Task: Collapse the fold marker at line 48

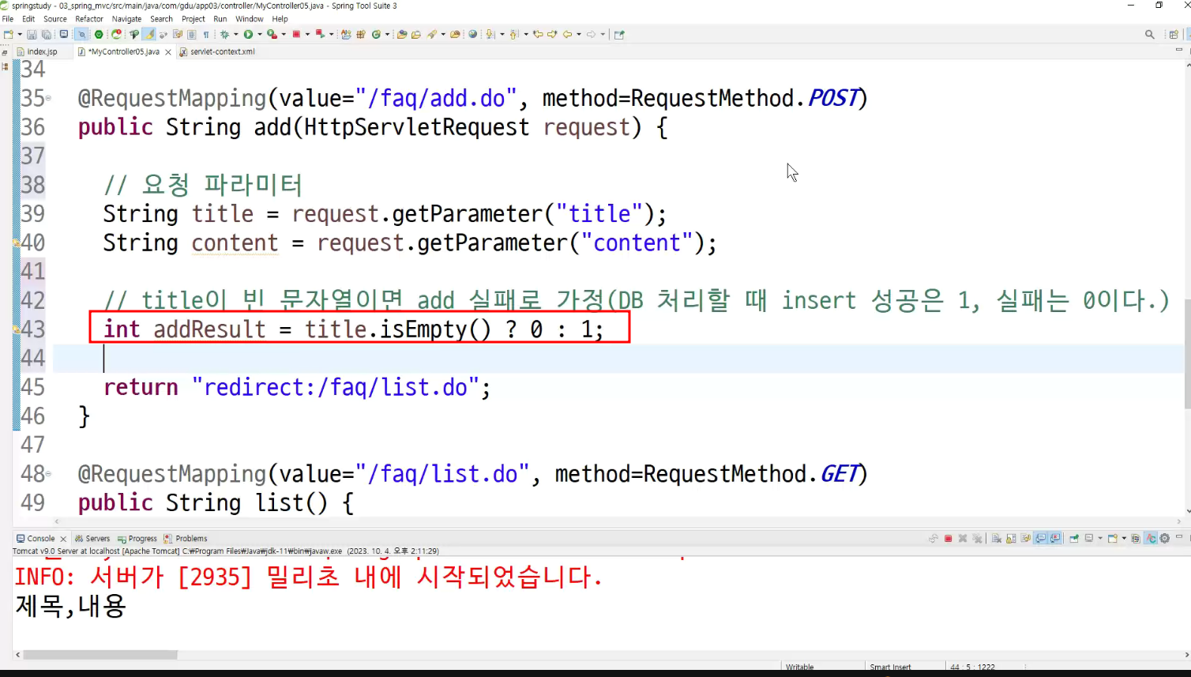Action: (x=49, y=474)
